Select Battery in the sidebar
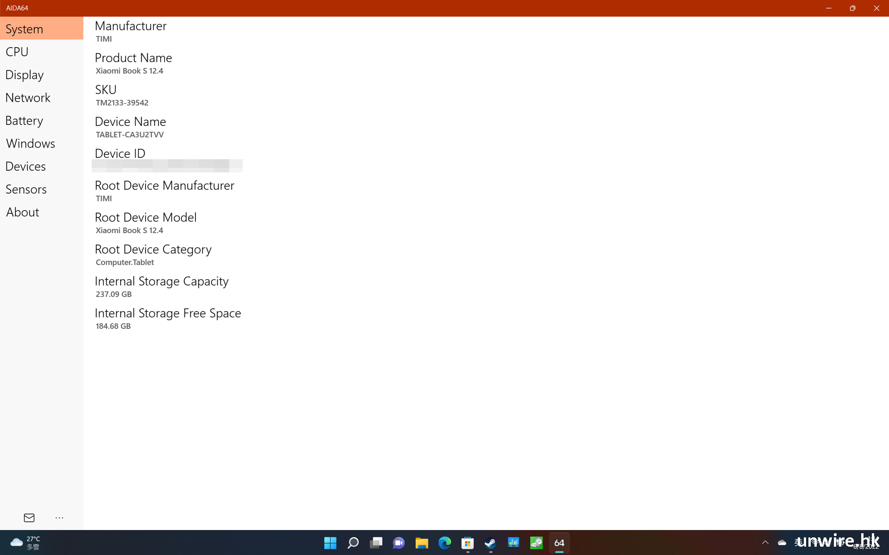The width and height of the screenshot is (889, 555). point(24,121)
